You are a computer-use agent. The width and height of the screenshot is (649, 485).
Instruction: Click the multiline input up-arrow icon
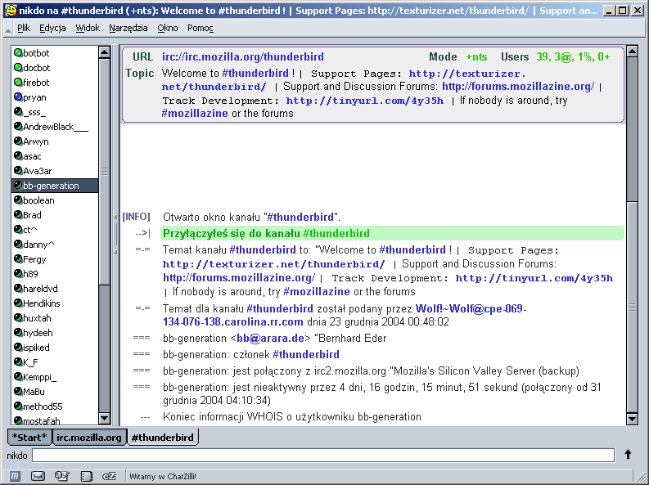(628, 455)
